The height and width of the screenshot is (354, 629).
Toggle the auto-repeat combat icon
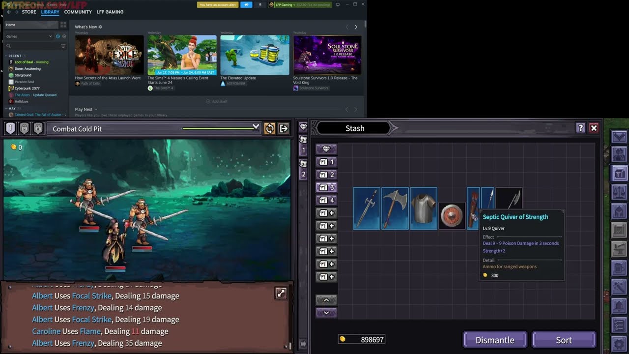pos(269,129)
